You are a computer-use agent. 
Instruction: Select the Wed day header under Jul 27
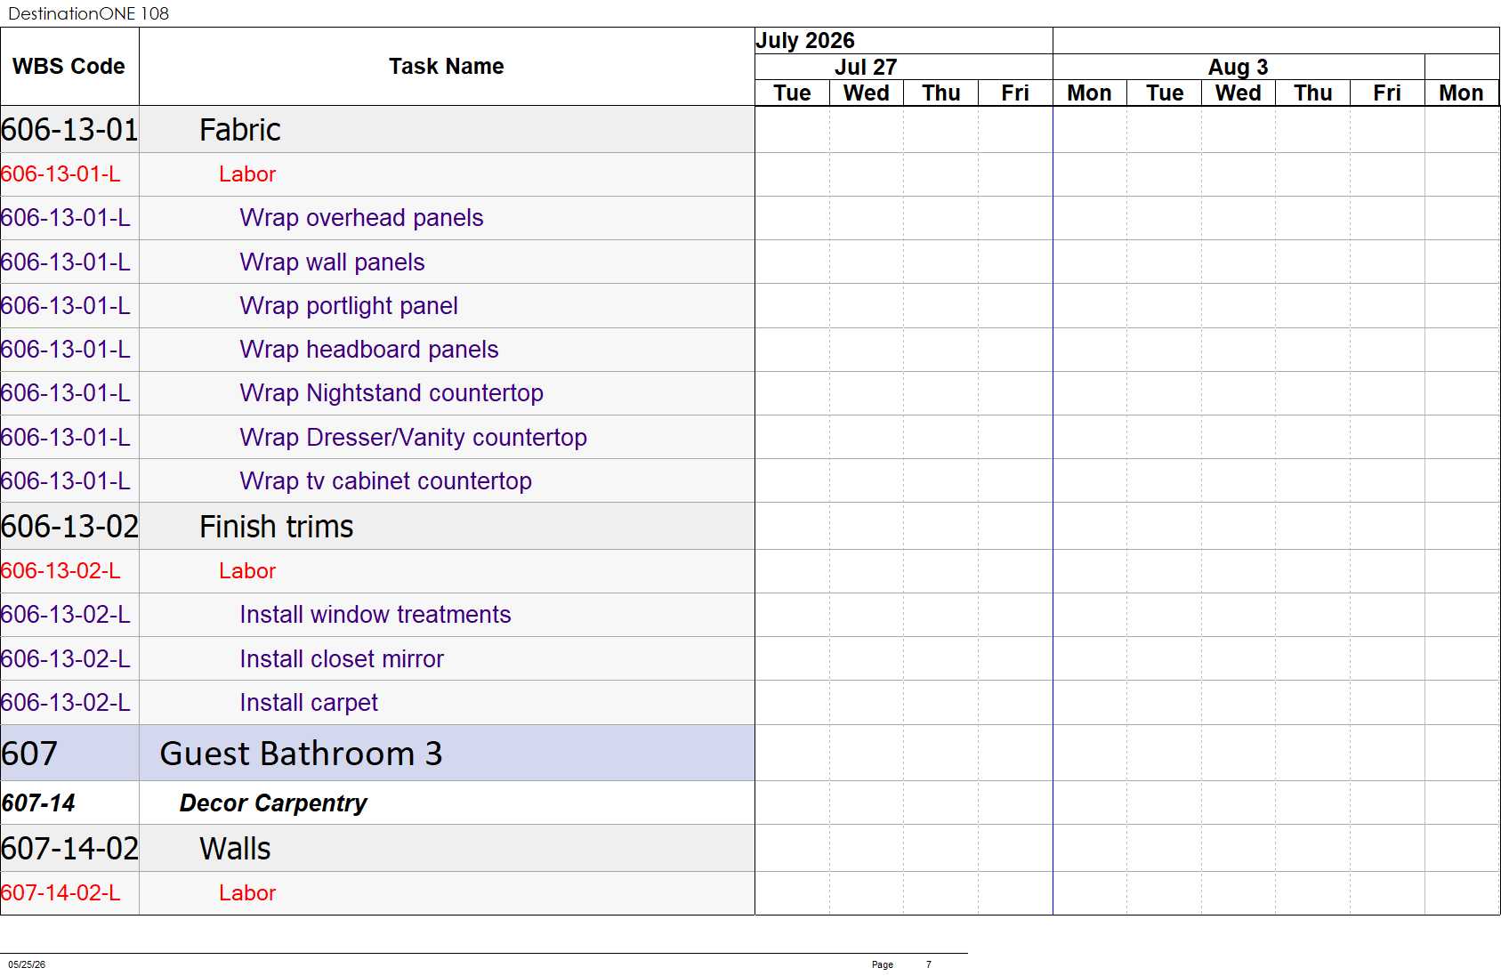click(867, 93)
